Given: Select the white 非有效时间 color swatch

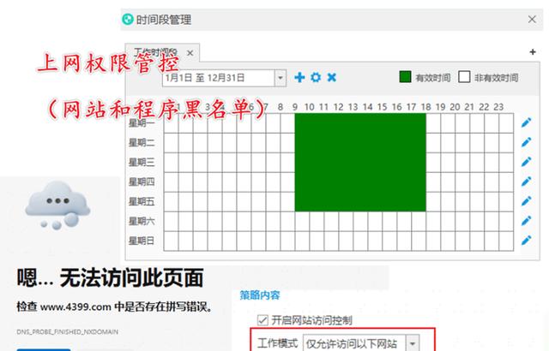Looking at the screenshot, I should (464, 77).
